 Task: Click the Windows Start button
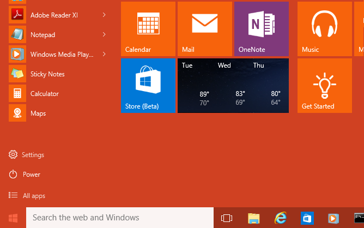pyautogui.click(x=13, y=218)
